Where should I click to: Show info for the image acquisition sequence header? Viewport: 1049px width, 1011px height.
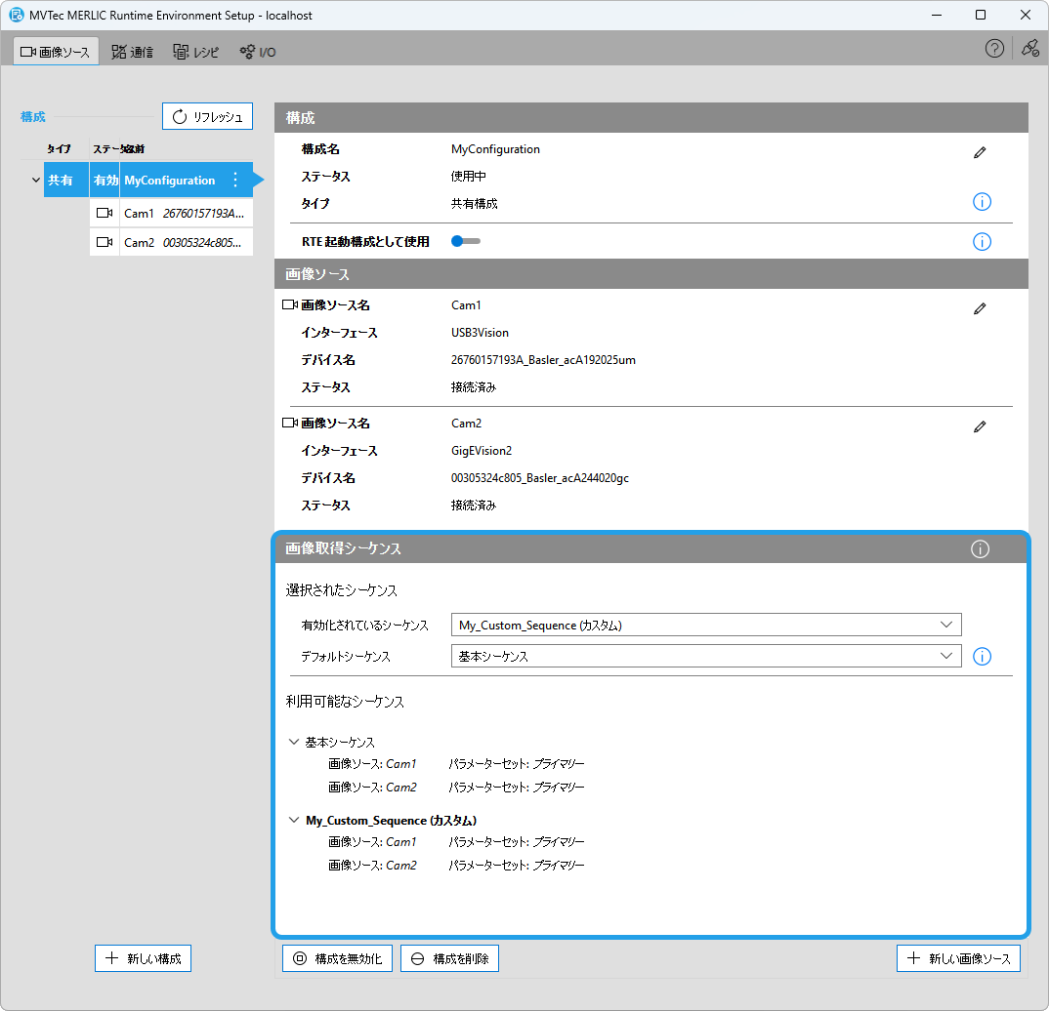(x=980, y=549)
